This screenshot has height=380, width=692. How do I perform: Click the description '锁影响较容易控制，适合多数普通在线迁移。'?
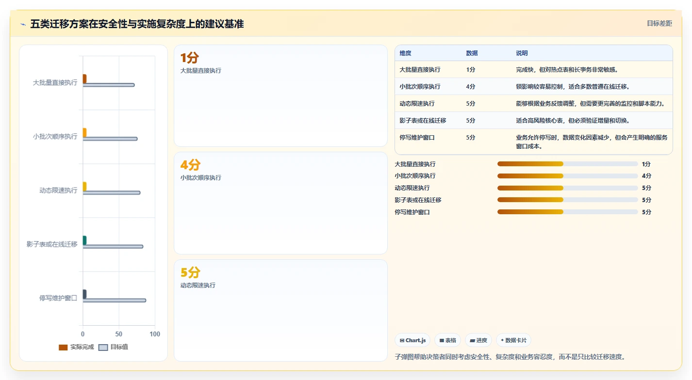(573, 87)
